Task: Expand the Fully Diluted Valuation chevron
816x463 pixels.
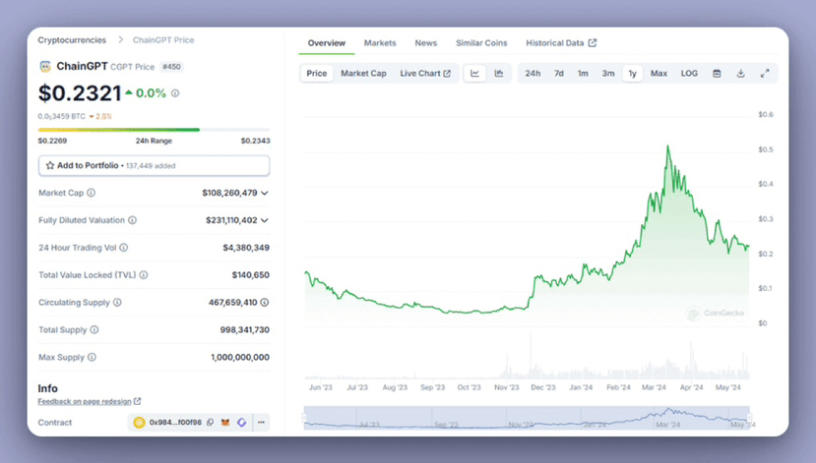Action: [265, 220]
